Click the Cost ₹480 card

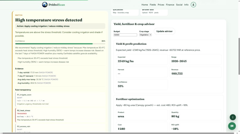click(x=142, y=127)
